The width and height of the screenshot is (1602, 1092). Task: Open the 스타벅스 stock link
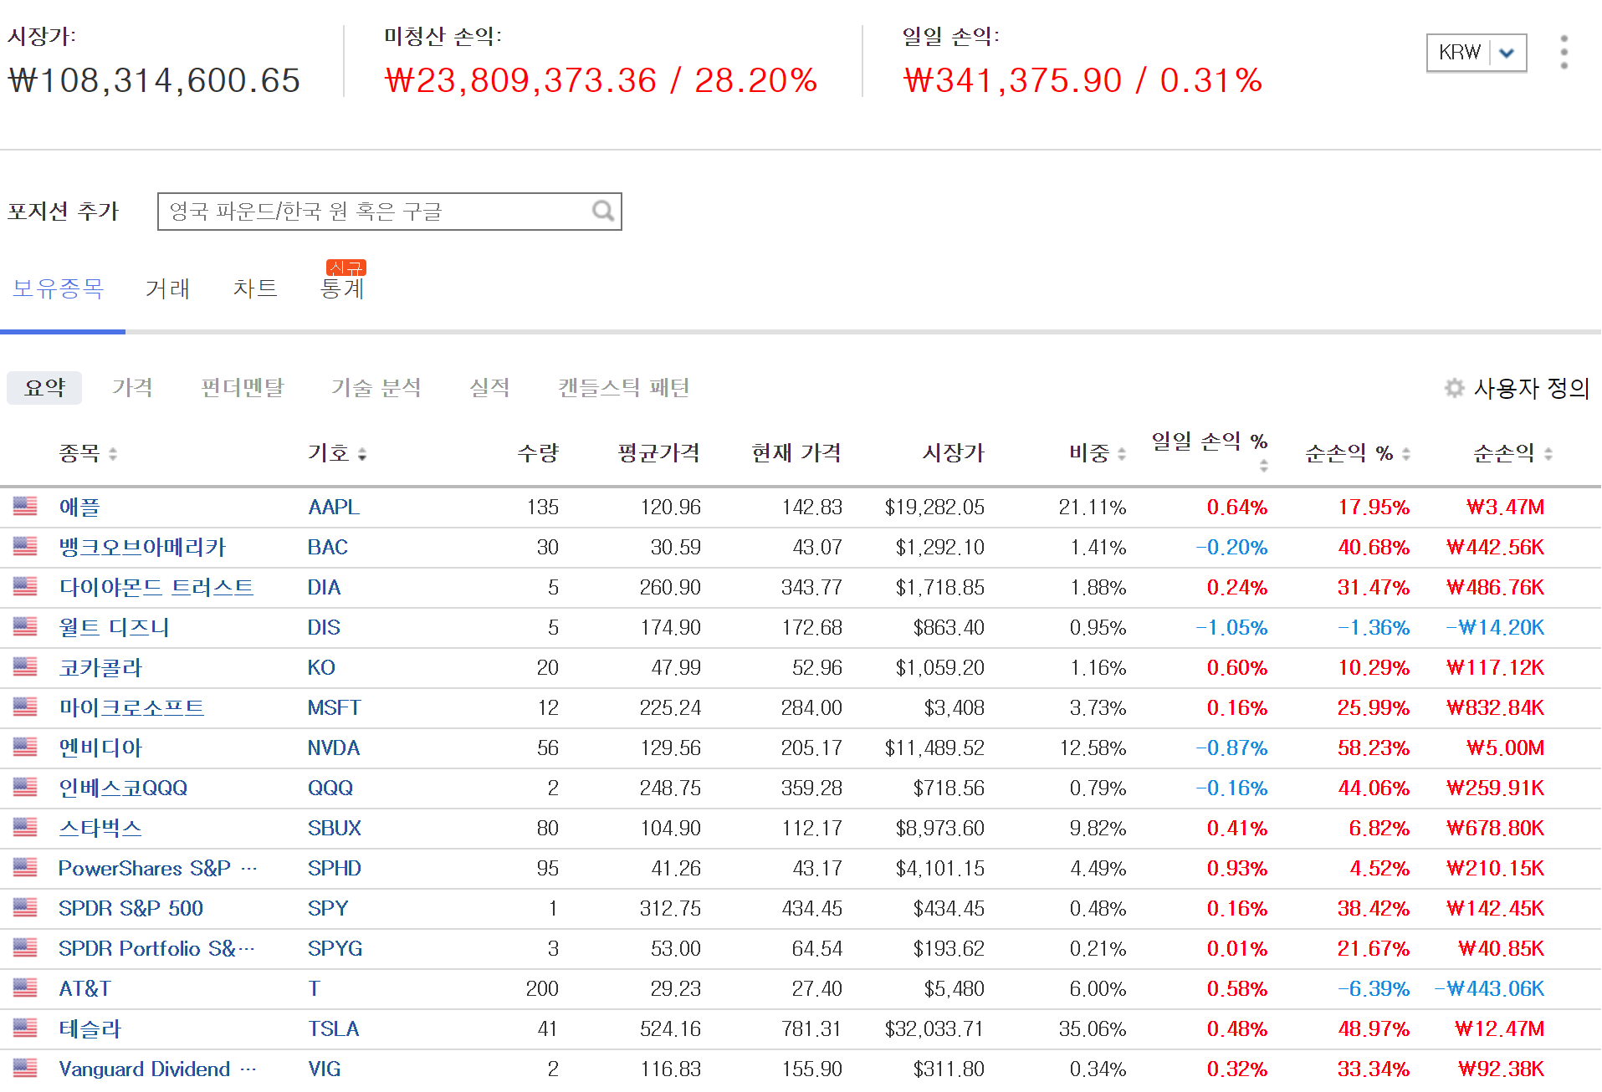pos(100,828)
